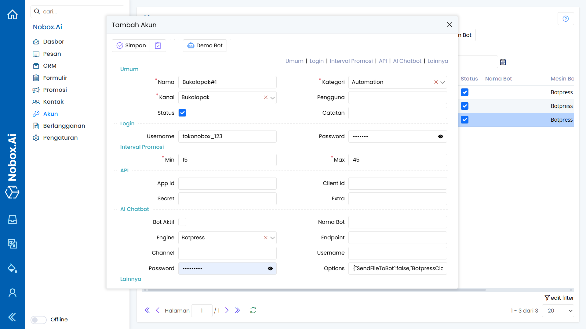Screen dimensions: 586x329
Task: Click the Demo Bot button
Action: tap(205, 45)
